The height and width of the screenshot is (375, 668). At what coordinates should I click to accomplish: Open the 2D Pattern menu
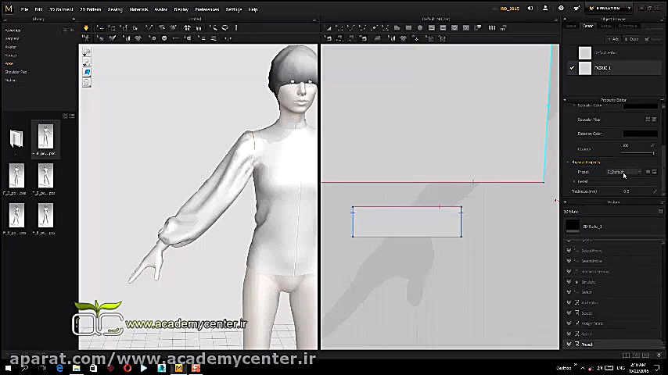click(x=90, y=9)
